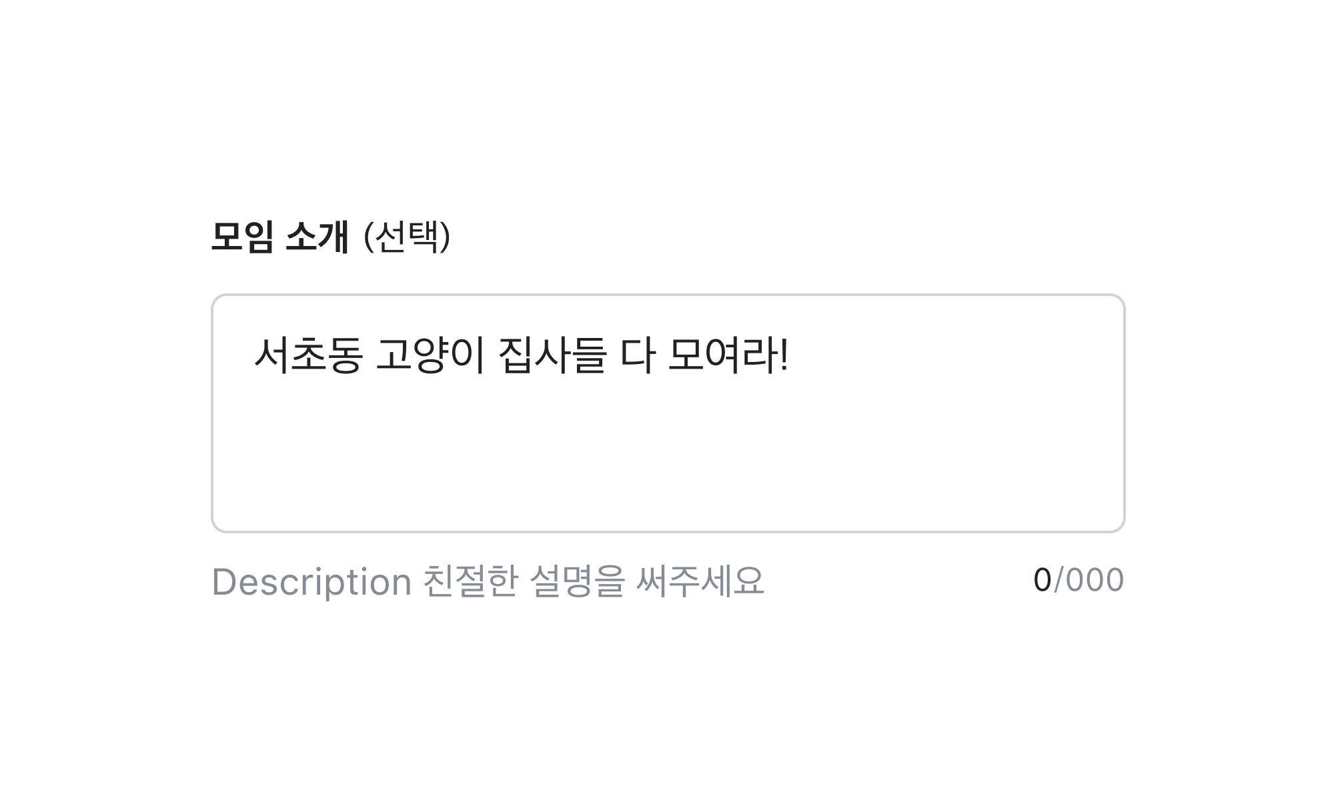
Task: Click the word "모임" in the label
Action: click(242, 237)
